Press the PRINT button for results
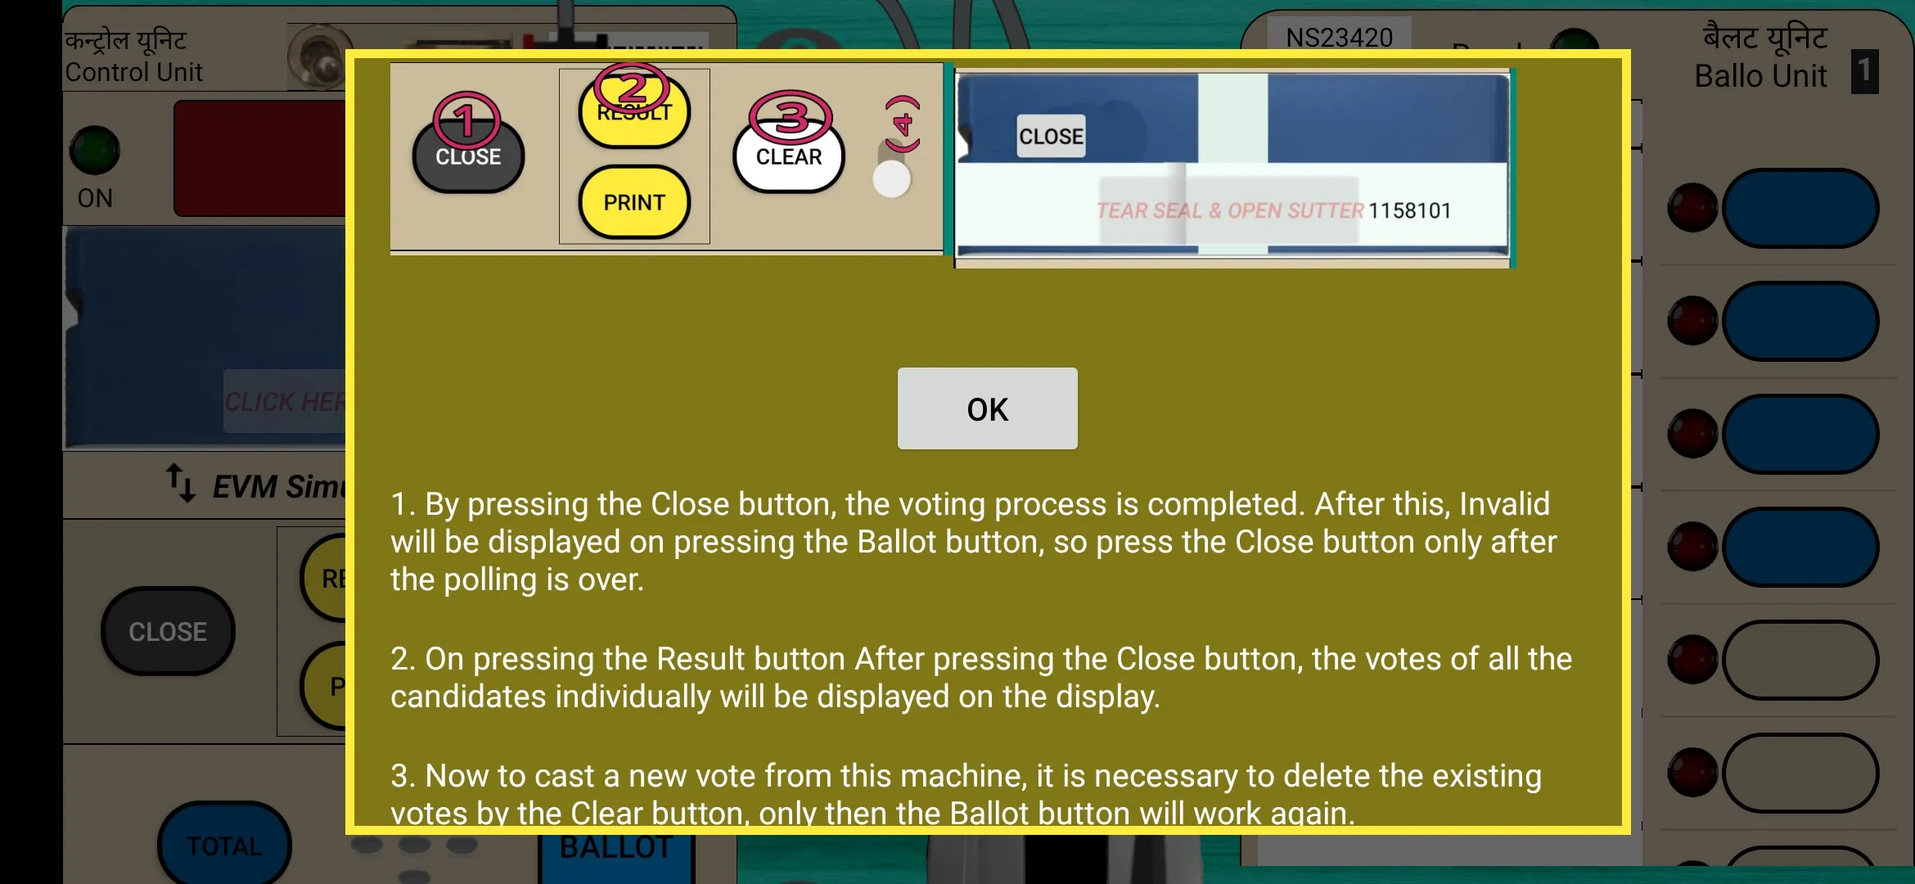1915x884 pixels. coord(634,201)
